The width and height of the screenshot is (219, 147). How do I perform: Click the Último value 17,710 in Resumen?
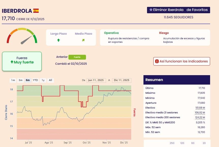pyautogui.click(x=202, y=88)
